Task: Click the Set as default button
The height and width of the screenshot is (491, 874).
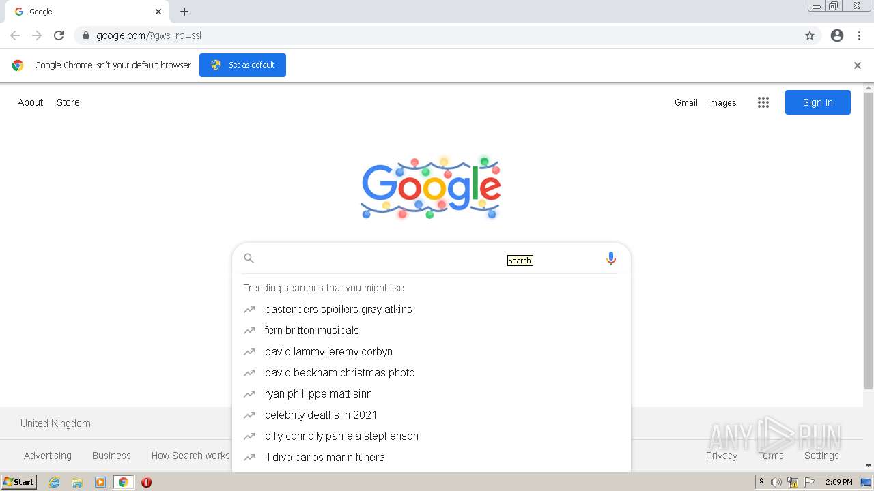Action: [242, 65]
